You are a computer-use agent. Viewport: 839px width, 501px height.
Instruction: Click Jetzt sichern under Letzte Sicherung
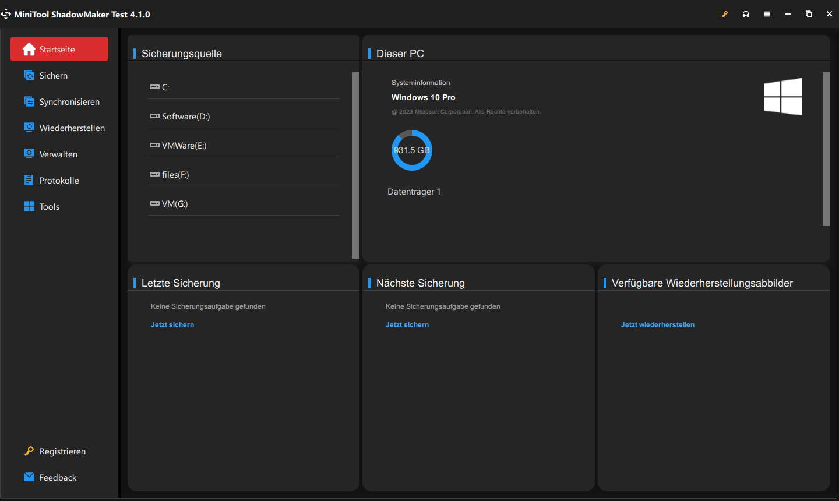pos(172,325)
